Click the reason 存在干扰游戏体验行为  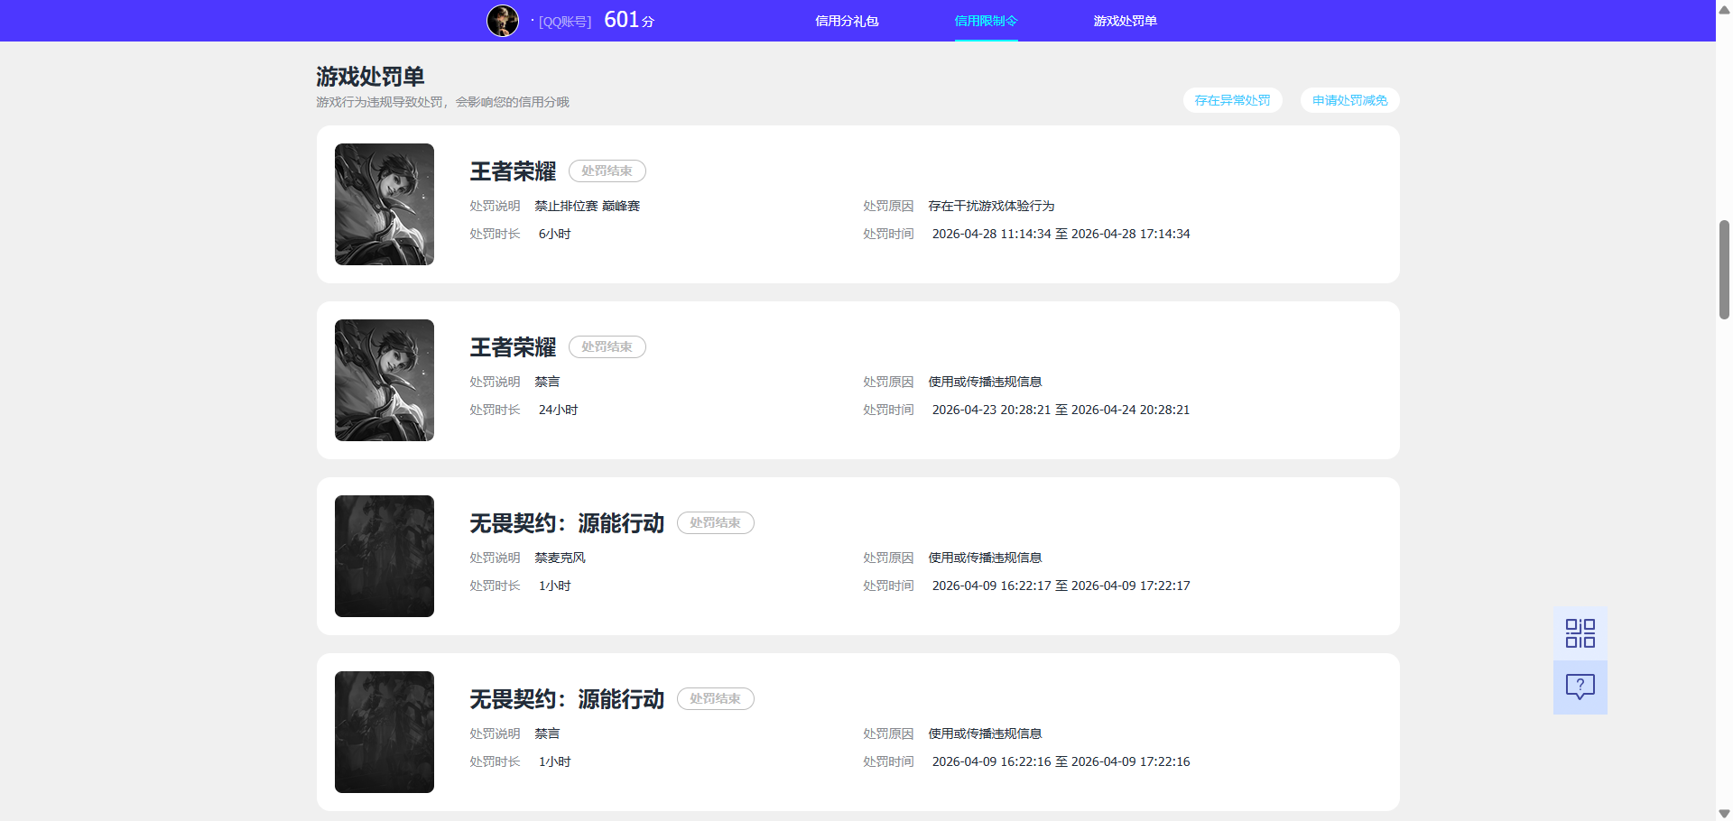[x=991, y=206]
